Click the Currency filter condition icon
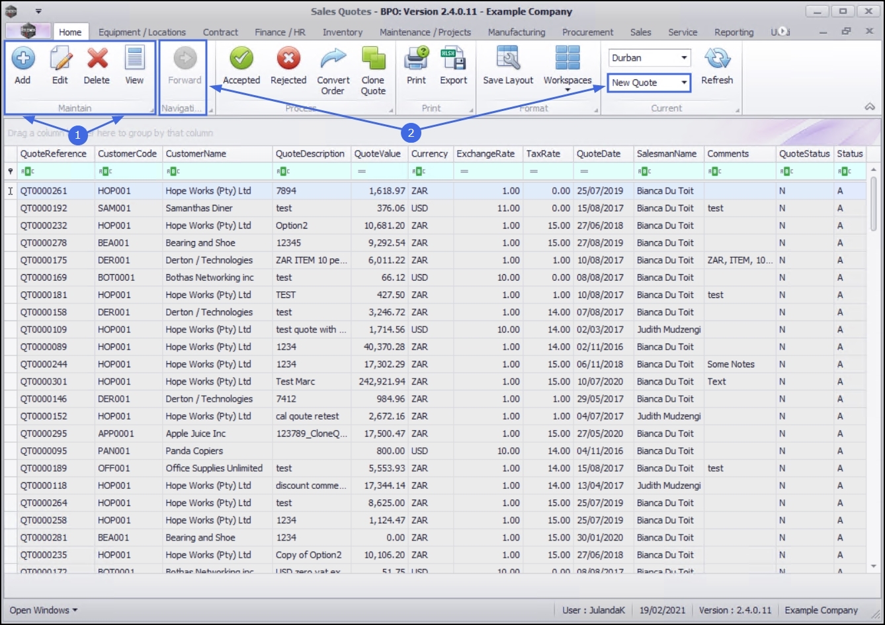885x625 pixels. (419, 172)
